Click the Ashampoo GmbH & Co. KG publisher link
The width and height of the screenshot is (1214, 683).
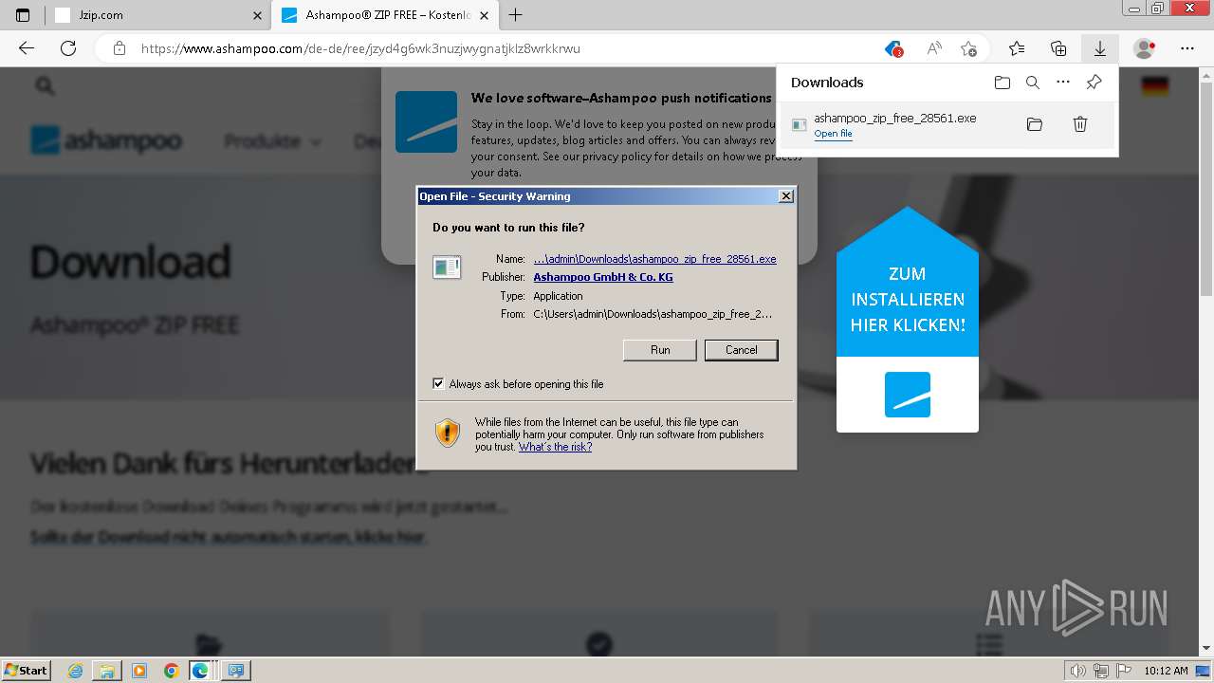pos(603,277)
